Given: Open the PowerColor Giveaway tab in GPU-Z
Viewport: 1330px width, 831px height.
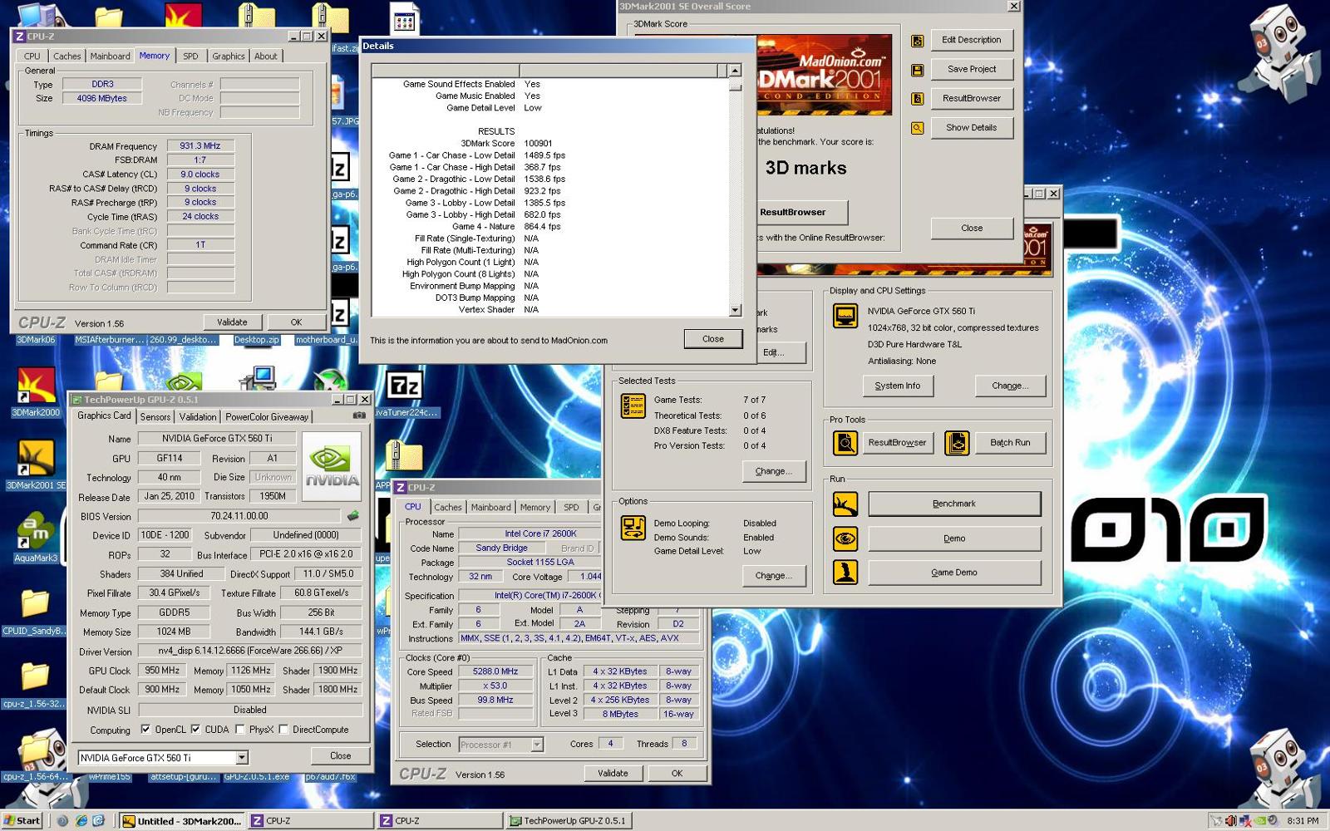Looking at the screenshot, I should coord(267,417).
